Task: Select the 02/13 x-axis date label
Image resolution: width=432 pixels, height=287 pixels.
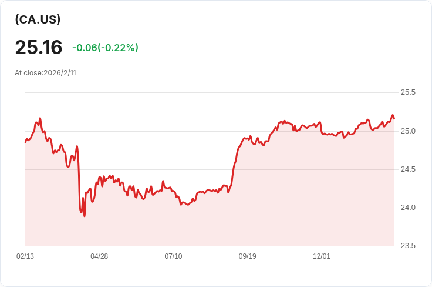Action: pos(25,256)
